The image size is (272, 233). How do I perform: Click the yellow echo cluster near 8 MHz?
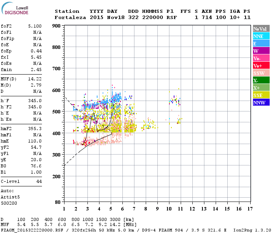coord(149,125)
